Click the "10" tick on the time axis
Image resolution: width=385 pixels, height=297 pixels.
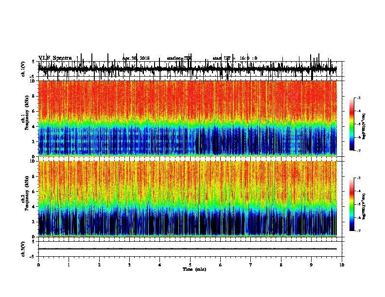click(x=342, y=265)
